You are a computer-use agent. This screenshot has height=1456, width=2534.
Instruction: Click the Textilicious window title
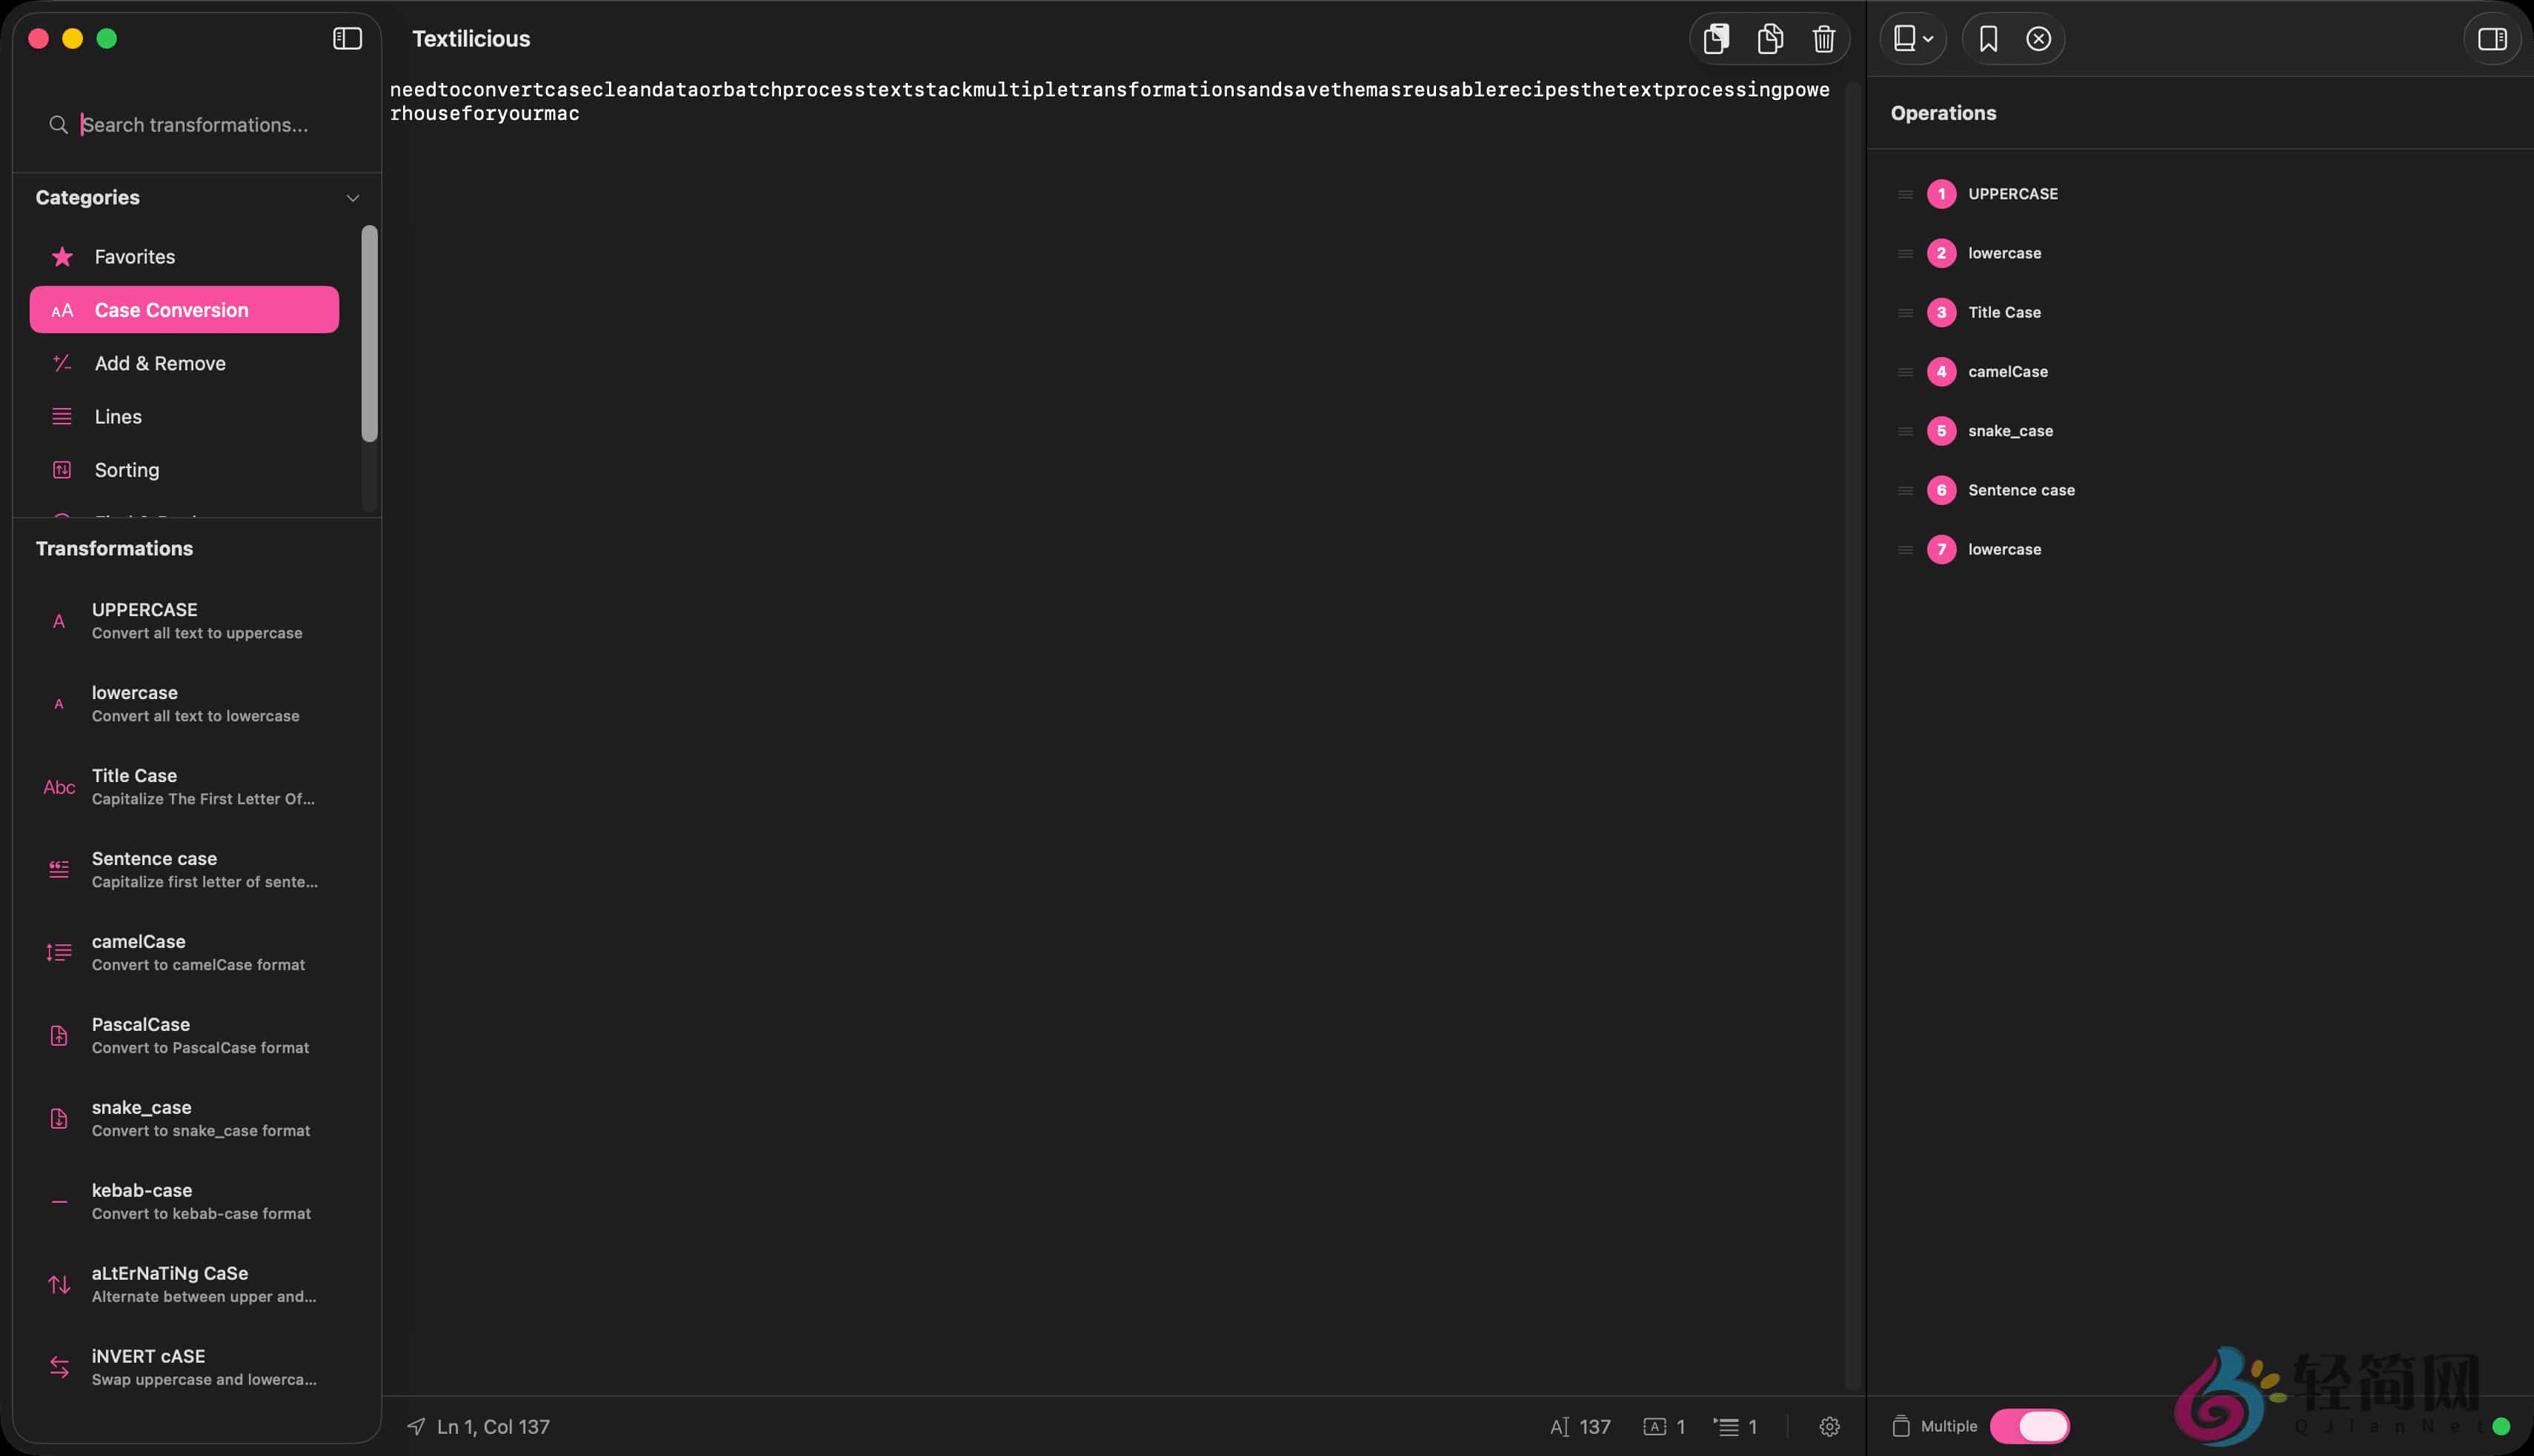click(x=471, y=39)
